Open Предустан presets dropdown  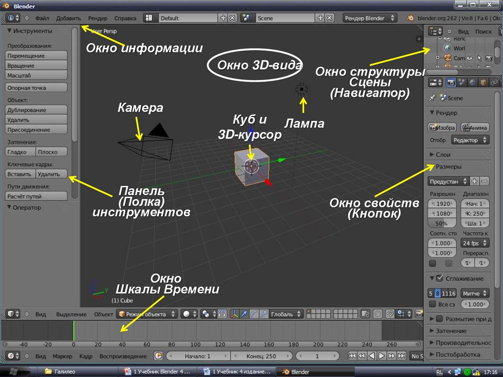(x=448, y=181)
